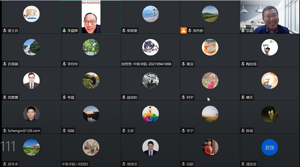The image size is (300, 167).
Task: Select the deer and moon avatar of 晴天
Action: click(270, 81)
